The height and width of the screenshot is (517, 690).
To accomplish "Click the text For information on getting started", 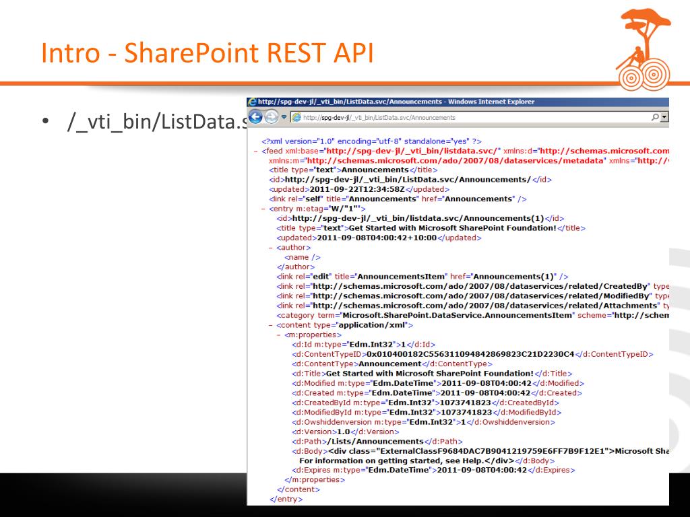I will coord(372,460).
